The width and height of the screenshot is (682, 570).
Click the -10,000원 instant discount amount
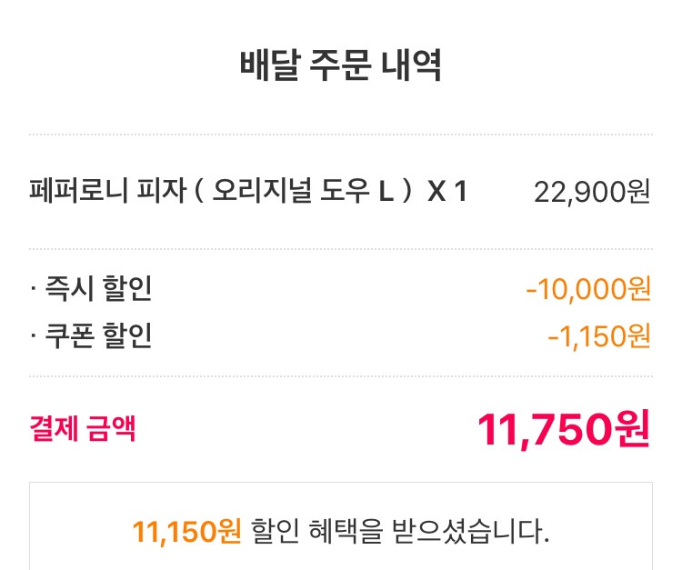[588, 289]
